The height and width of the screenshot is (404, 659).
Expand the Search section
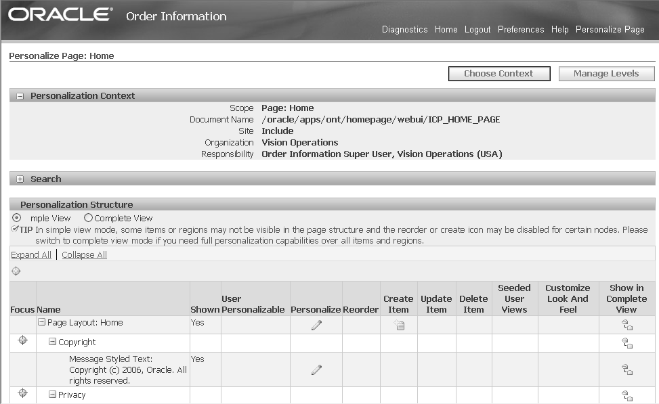point(20,179)
